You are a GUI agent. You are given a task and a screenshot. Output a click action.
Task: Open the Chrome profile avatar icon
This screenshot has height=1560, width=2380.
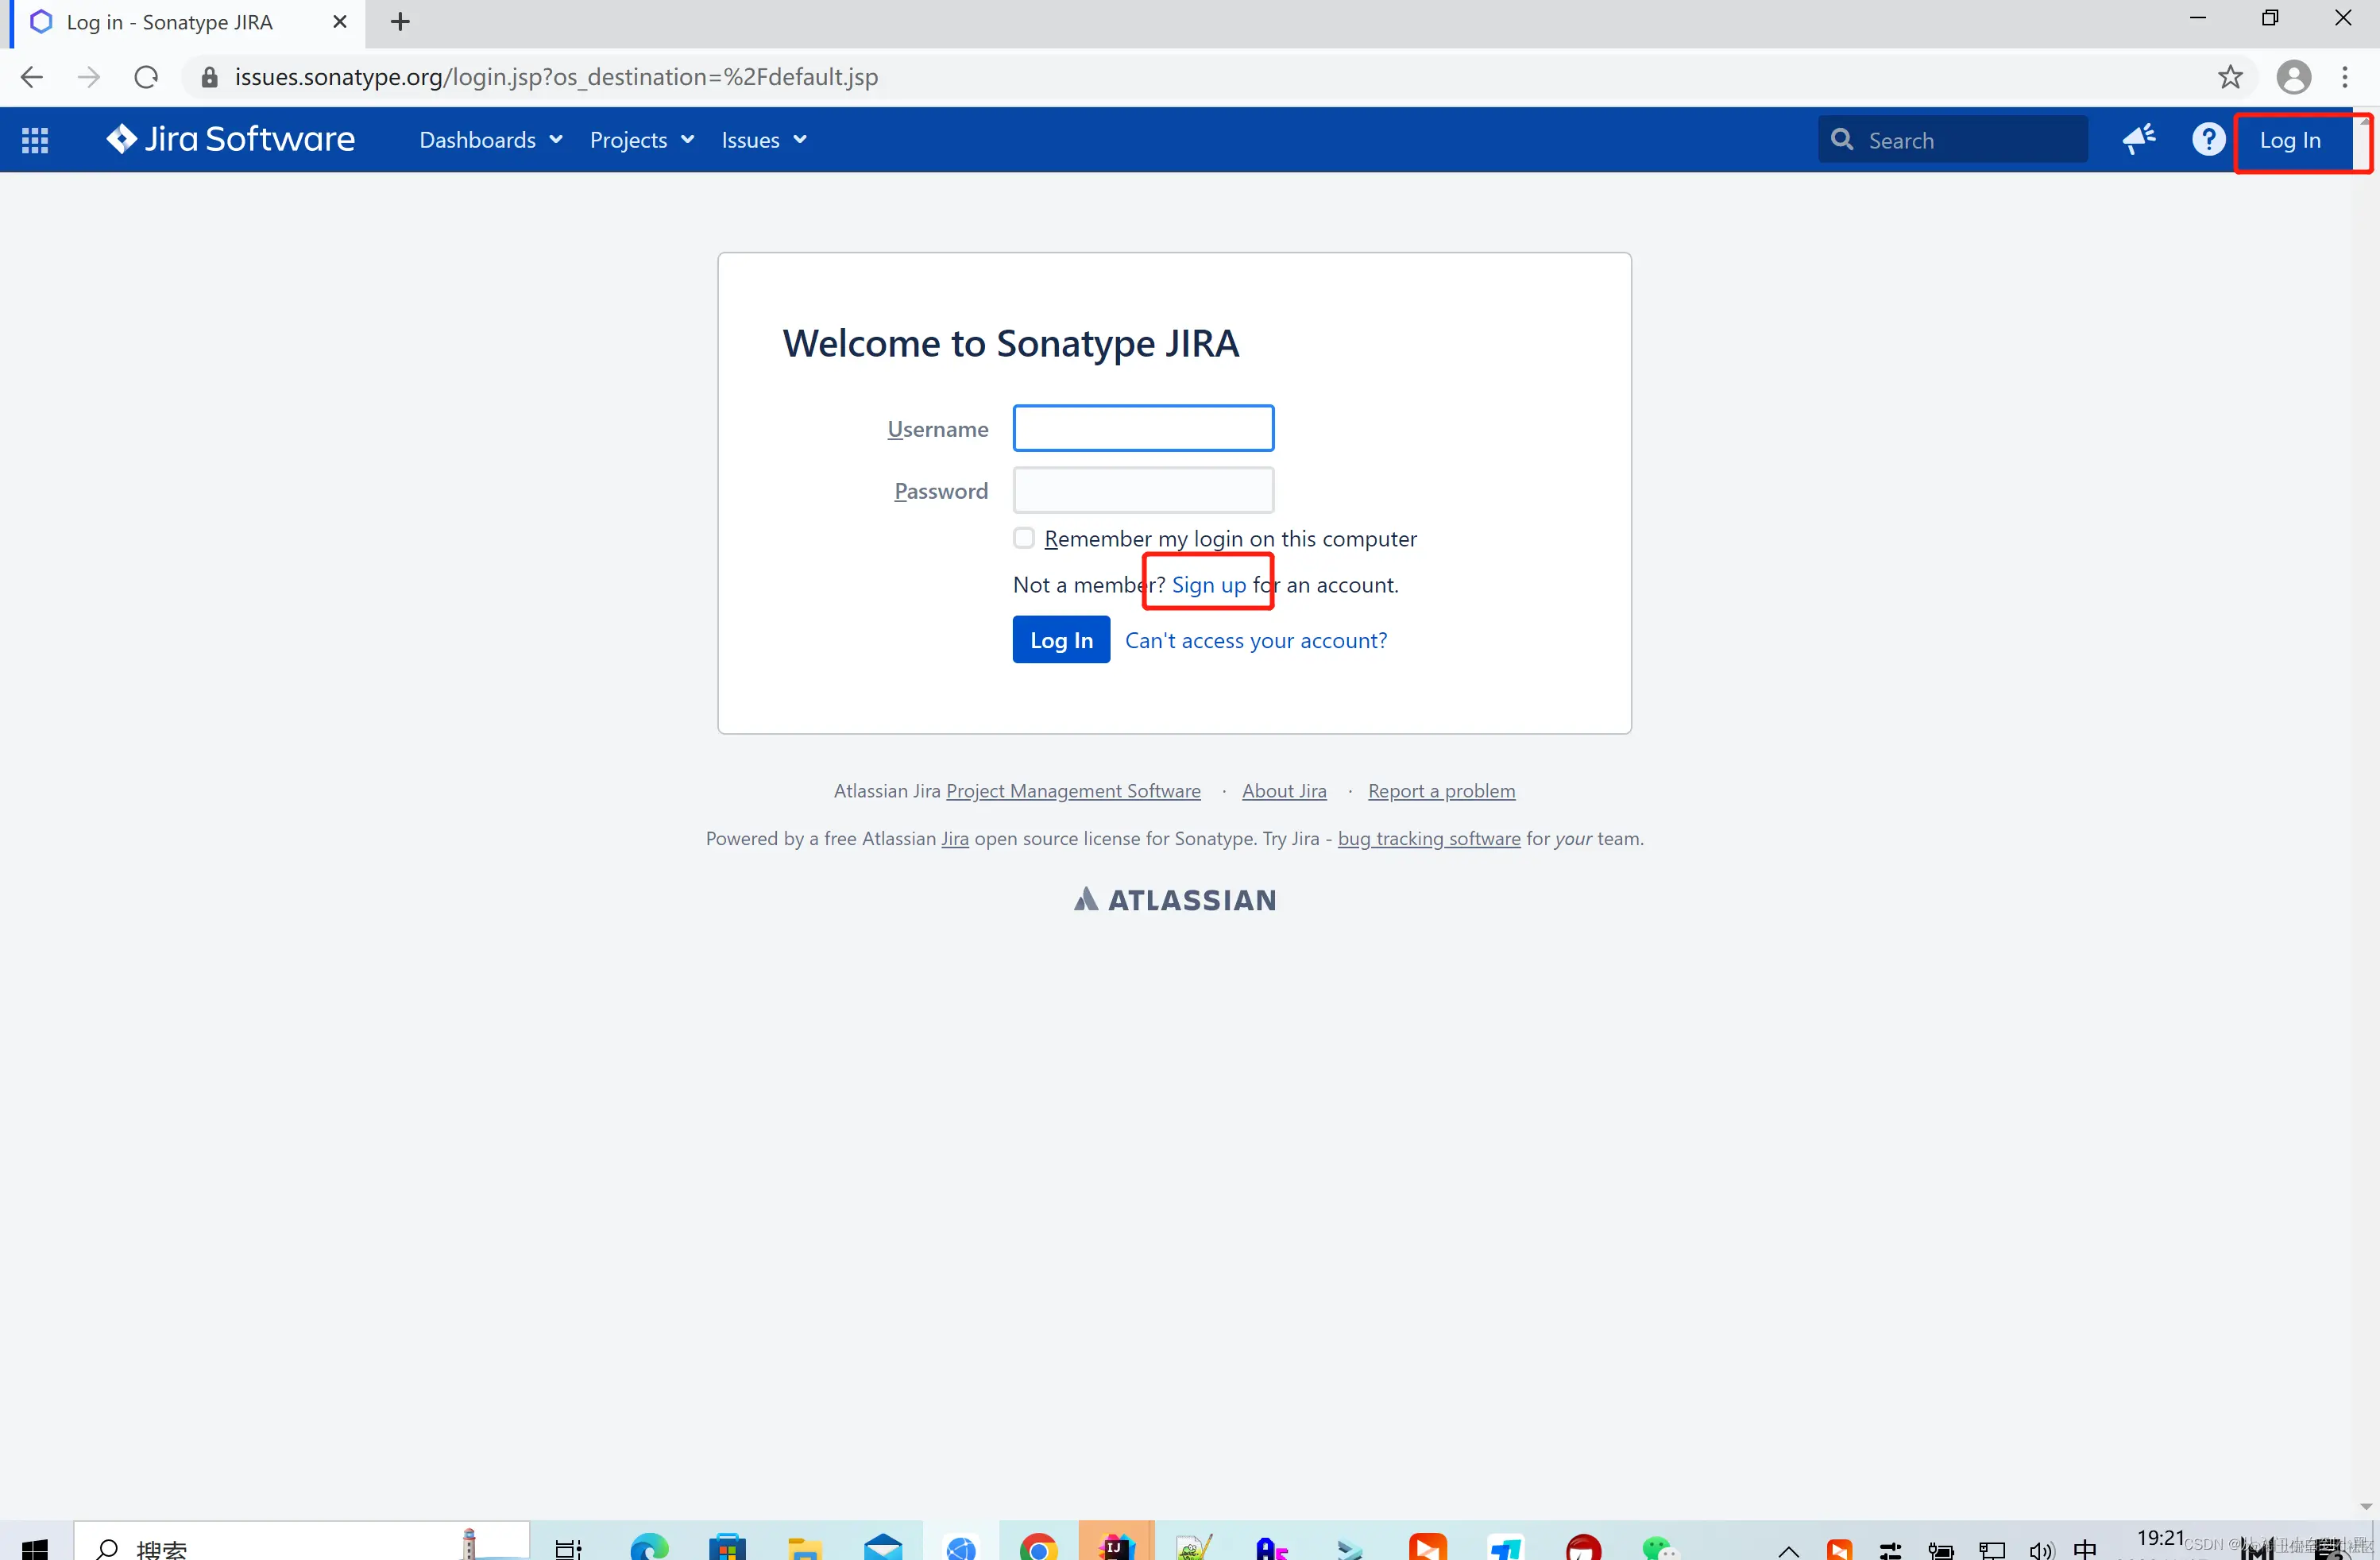2293,77
